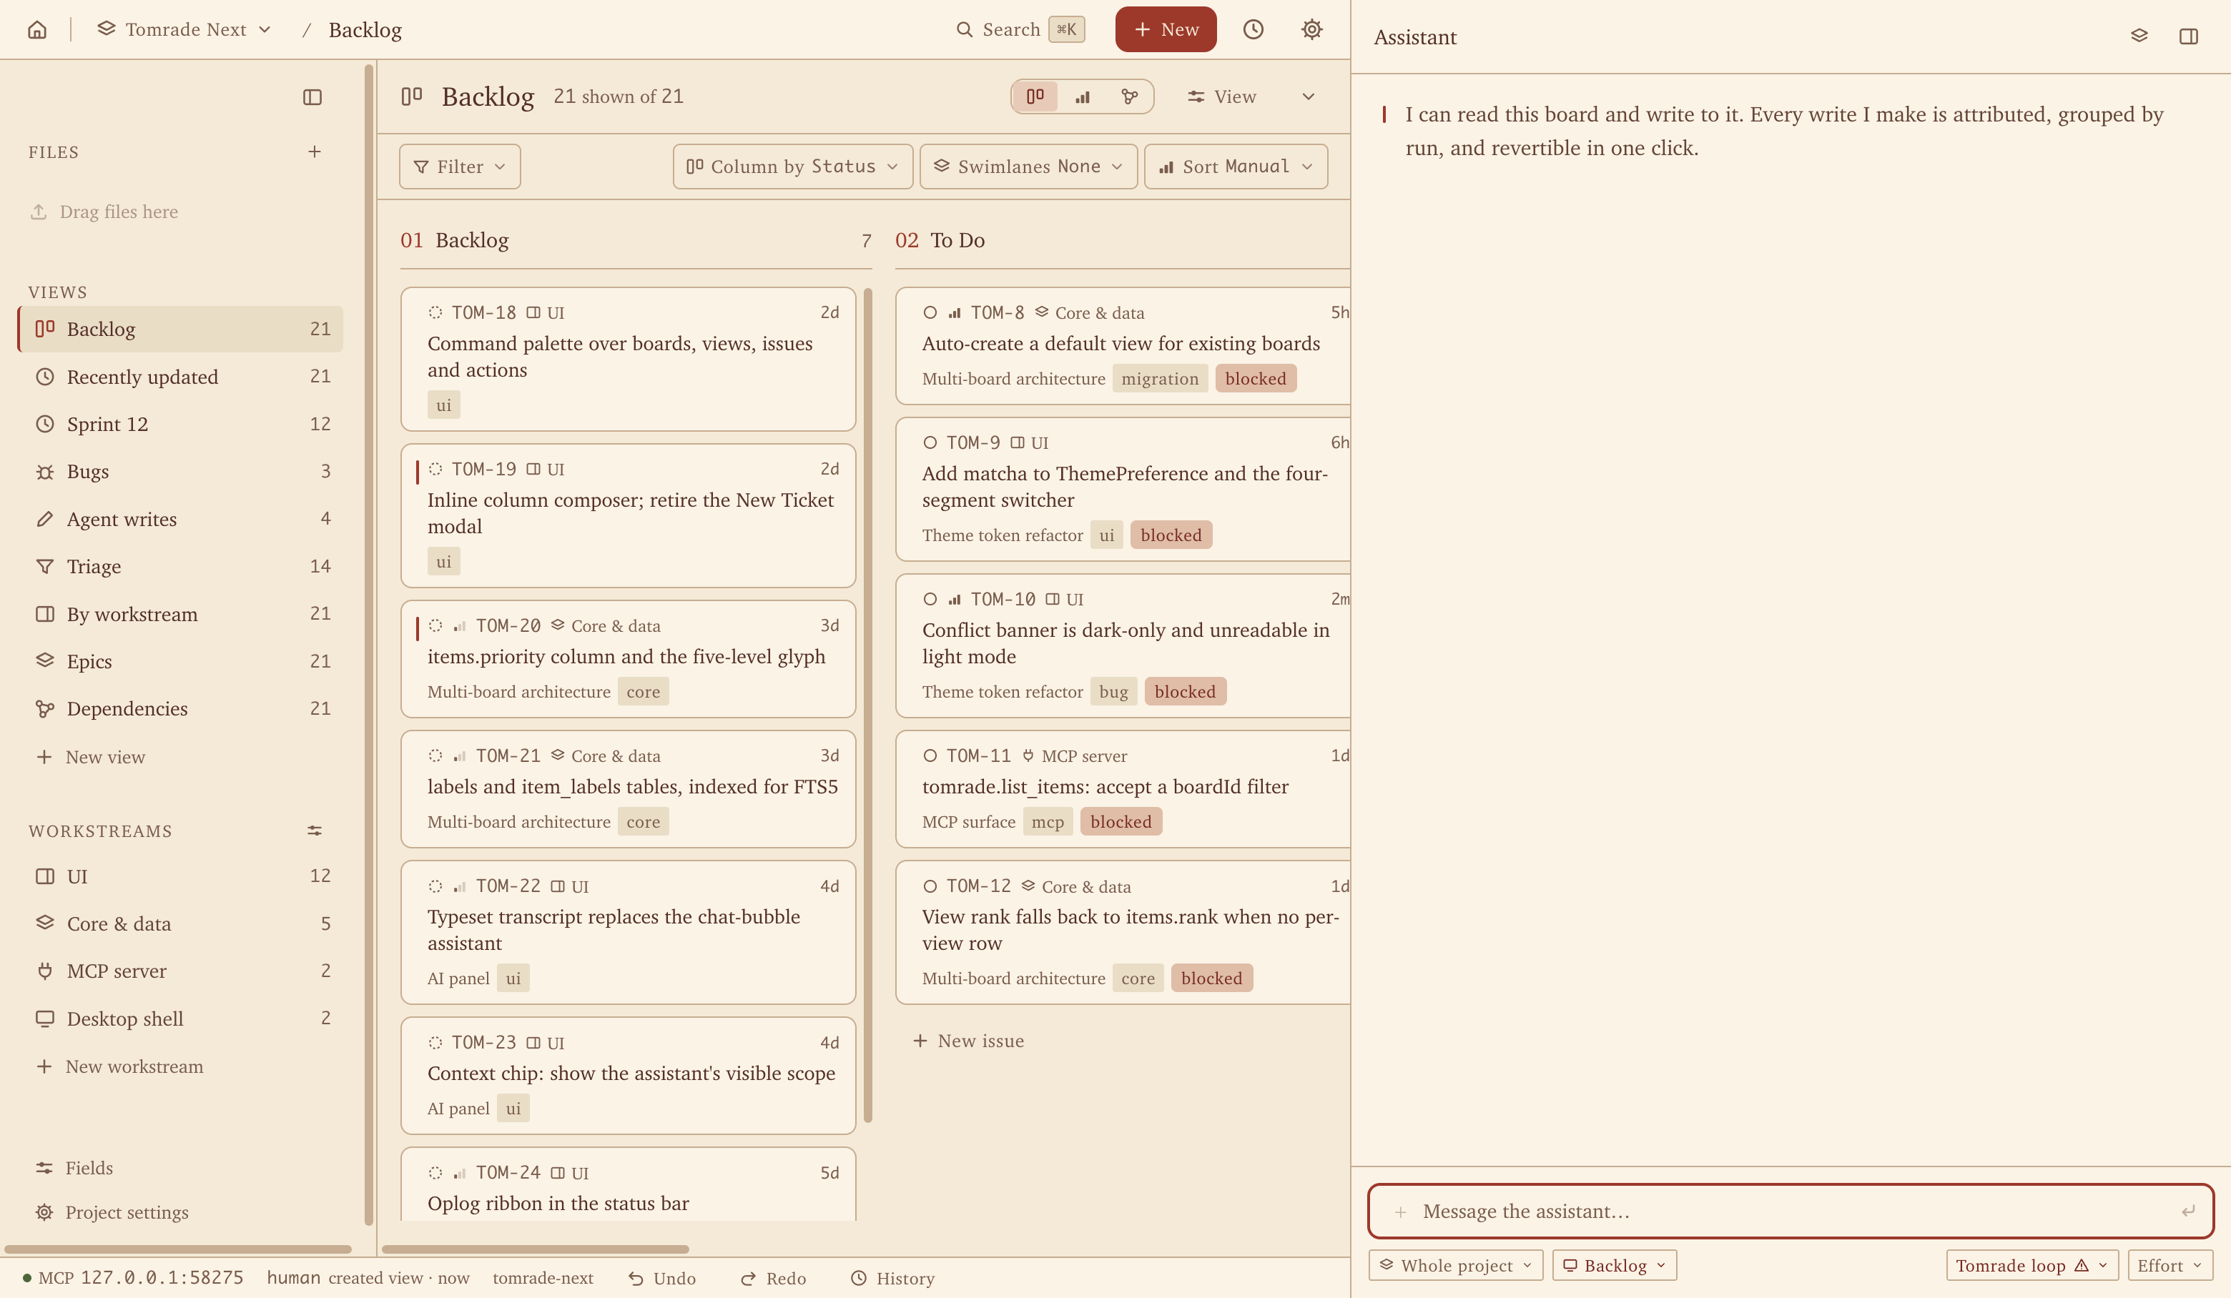The width and height of the screenshot is (2231, 1298).
Task: Click the board icon beside the Backlog title
Action: [412, 96]
